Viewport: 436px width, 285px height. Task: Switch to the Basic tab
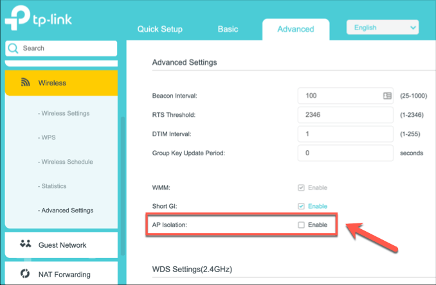[228, 29]
